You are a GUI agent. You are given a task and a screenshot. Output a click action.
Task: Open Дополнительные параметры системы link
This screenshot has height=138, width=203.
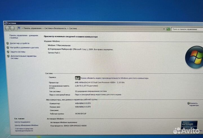coord(23,57)
